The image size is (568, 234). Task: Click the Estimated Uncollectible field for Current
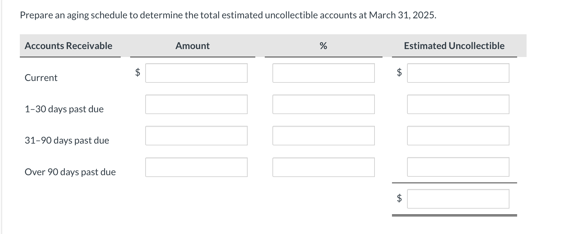(458, 73)
